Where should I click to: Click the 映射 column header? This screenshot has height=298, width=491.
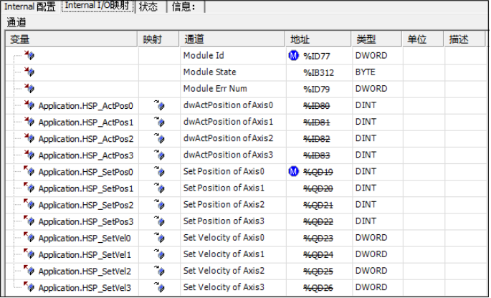coord(158,39)
